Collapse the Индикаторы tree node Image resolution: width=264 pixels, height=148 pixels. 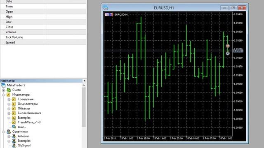coord(3,95)
